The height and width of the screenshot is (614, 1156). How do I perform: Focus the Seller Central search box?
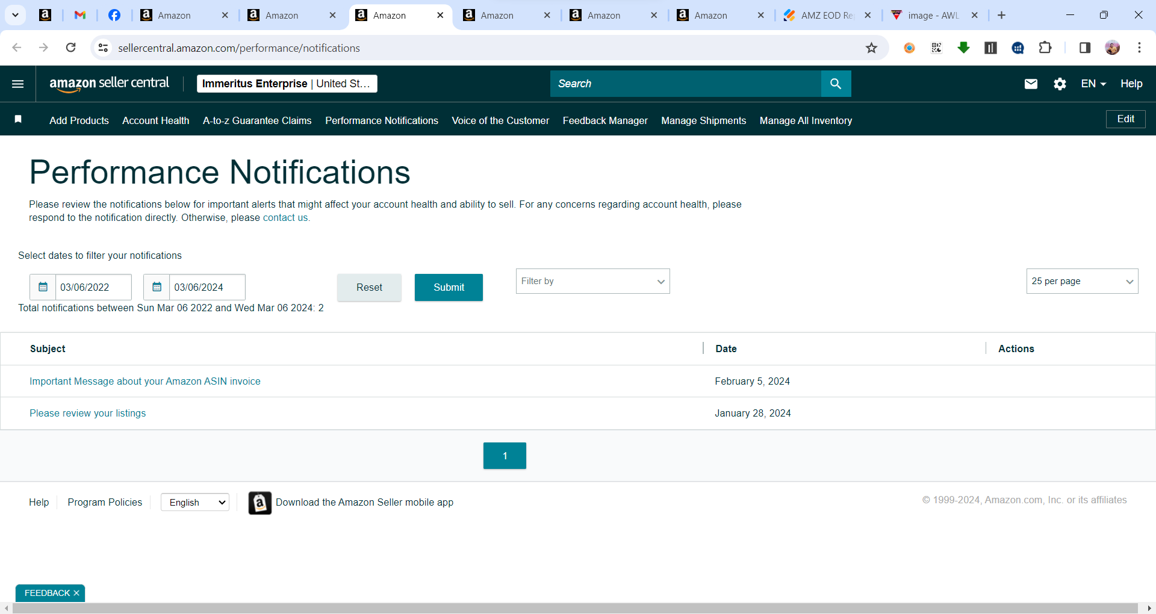coord(686,84)
